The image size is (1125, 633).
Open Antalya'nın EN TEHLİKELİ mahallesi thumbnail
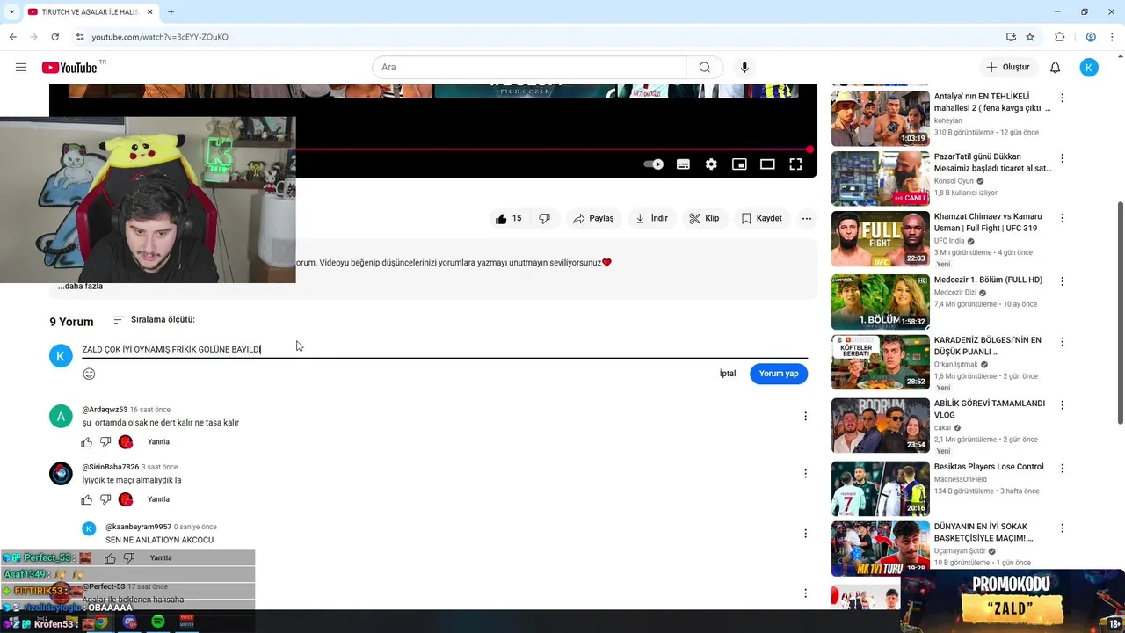point(880,118)
